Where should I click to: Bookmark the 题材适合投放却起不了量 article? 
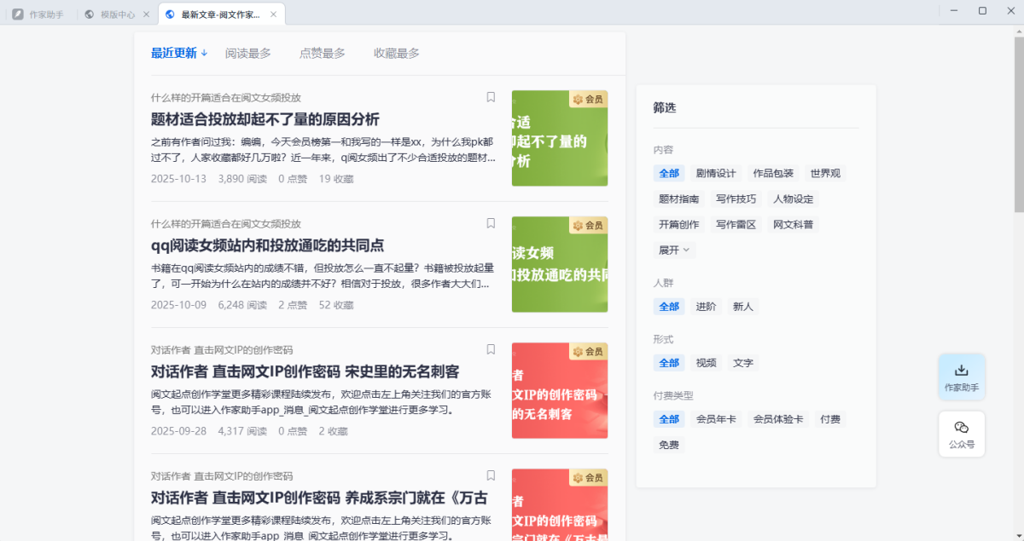491,97
